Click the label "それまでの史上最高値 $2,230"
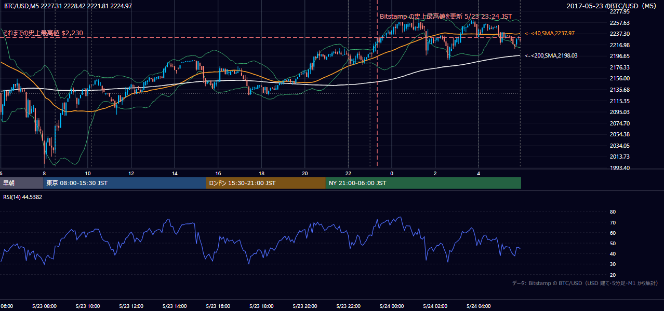The image size is (664, 311). coord(43,33)
